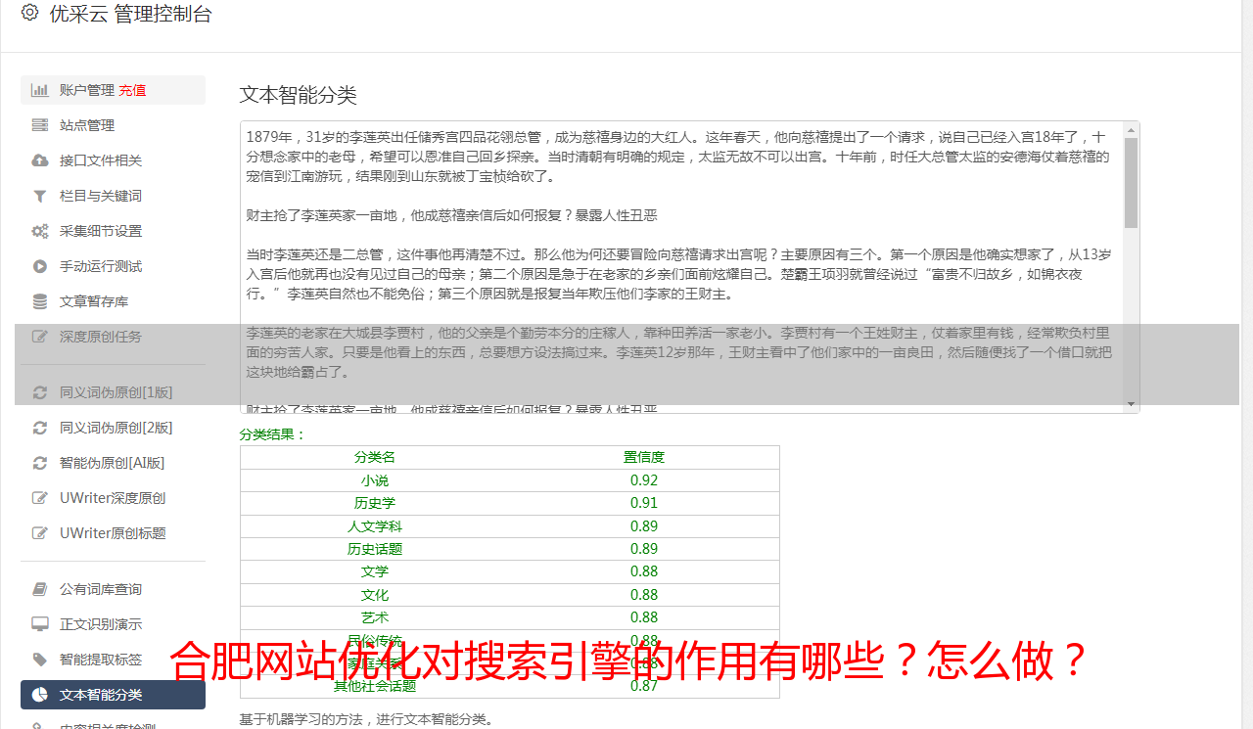Click the tag icon for 智能提取标签
This screenshot has width=1253, height=729.
pos(40,660)
